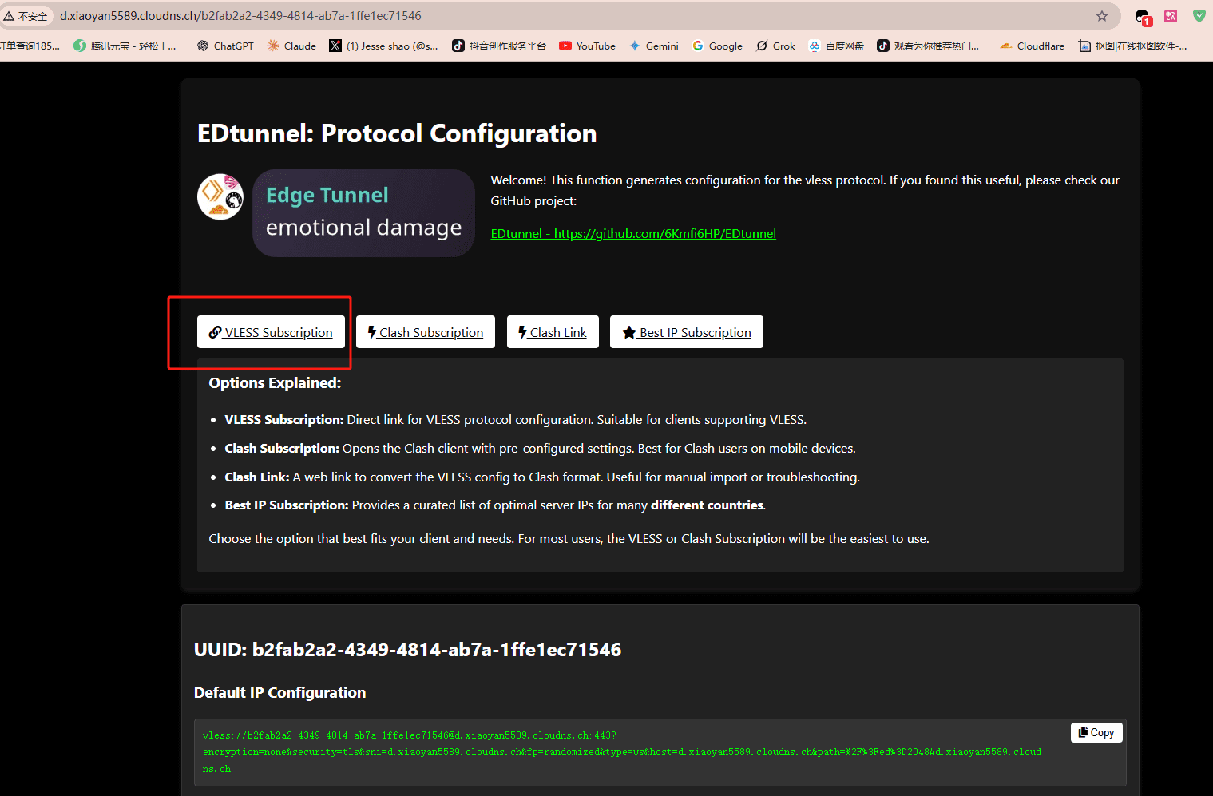The height and width of the screenshot is (796, 1213).
Task: Click the bookmark star icon in address bar
Action: [x=1102, y=16]
